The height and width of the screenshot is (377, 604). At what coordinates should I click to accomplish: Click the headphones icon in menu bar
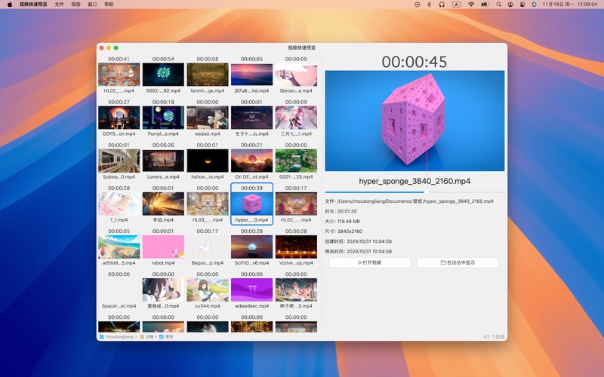pyautogui.click(x=442, y=4)
